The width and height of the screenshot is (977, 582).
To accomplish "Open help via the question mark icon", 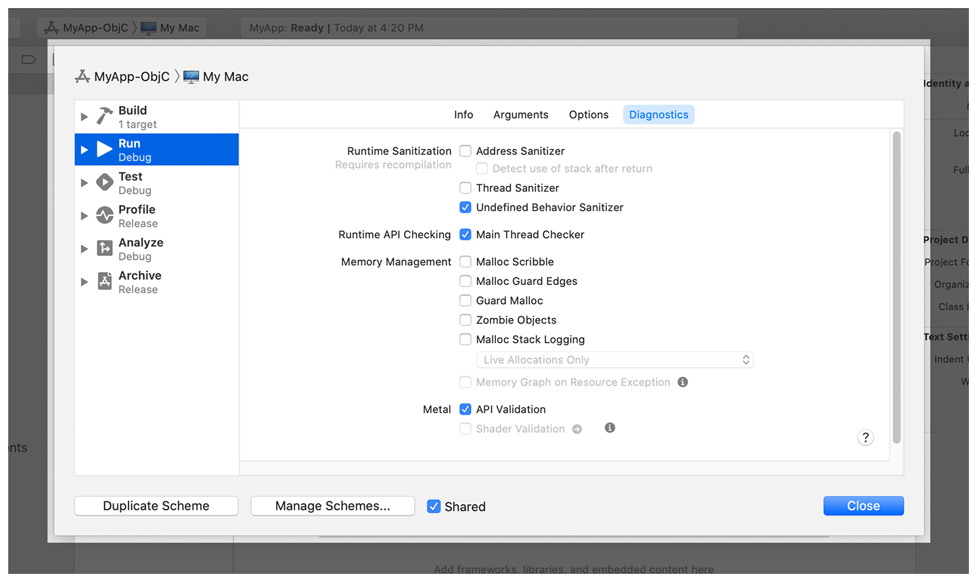I will (865, 437).
